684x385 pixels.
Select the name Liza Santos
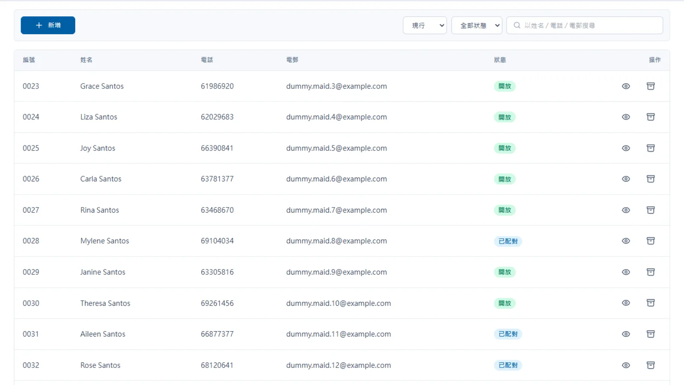99,117
